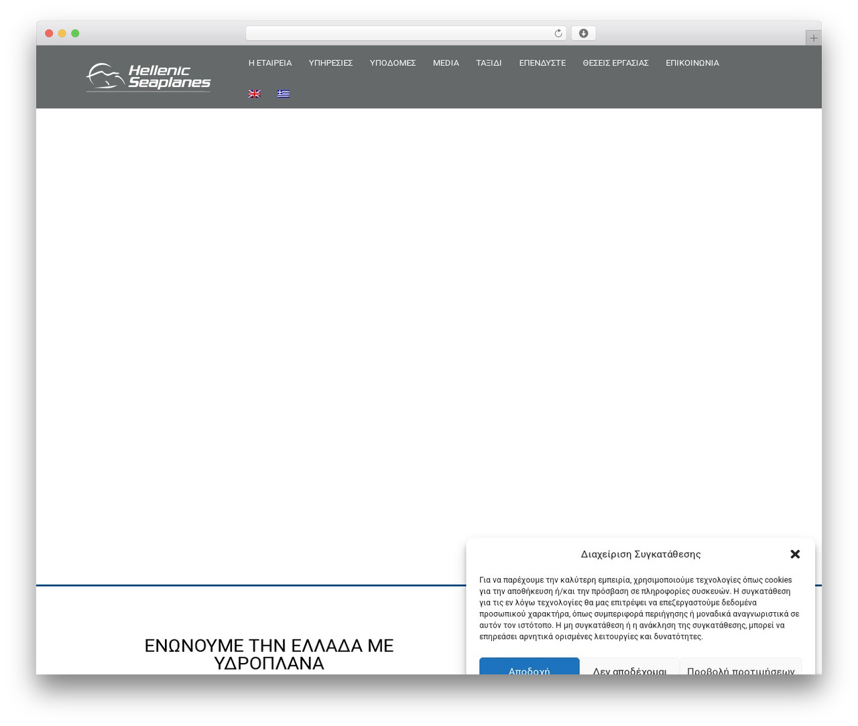Go to the ΤΑΞΙΔΙ menu item
This screenshot has width=858, height=726.
(489, 63)
